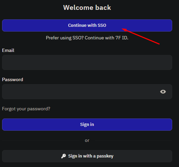
Task: Open the Forgot your password link
Action: click(26, 109)
